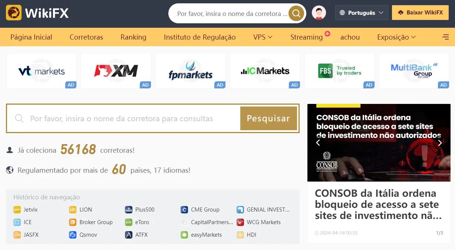Viewport: 455px width, 250px height.
Task: Click the 2024-04-18 02:53 timestamp
Action: (x=339, y=233)
